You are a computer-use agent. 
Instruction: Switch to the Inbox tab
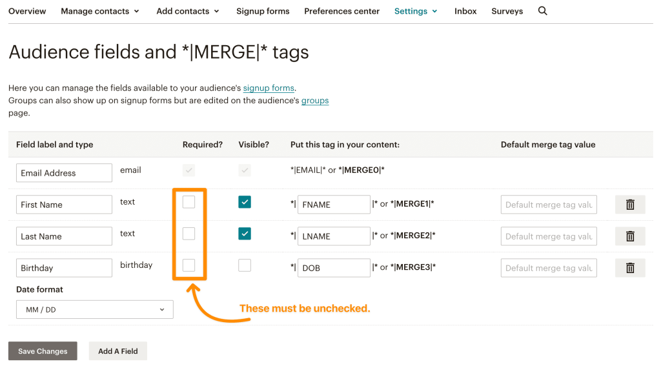pos(465,11)
